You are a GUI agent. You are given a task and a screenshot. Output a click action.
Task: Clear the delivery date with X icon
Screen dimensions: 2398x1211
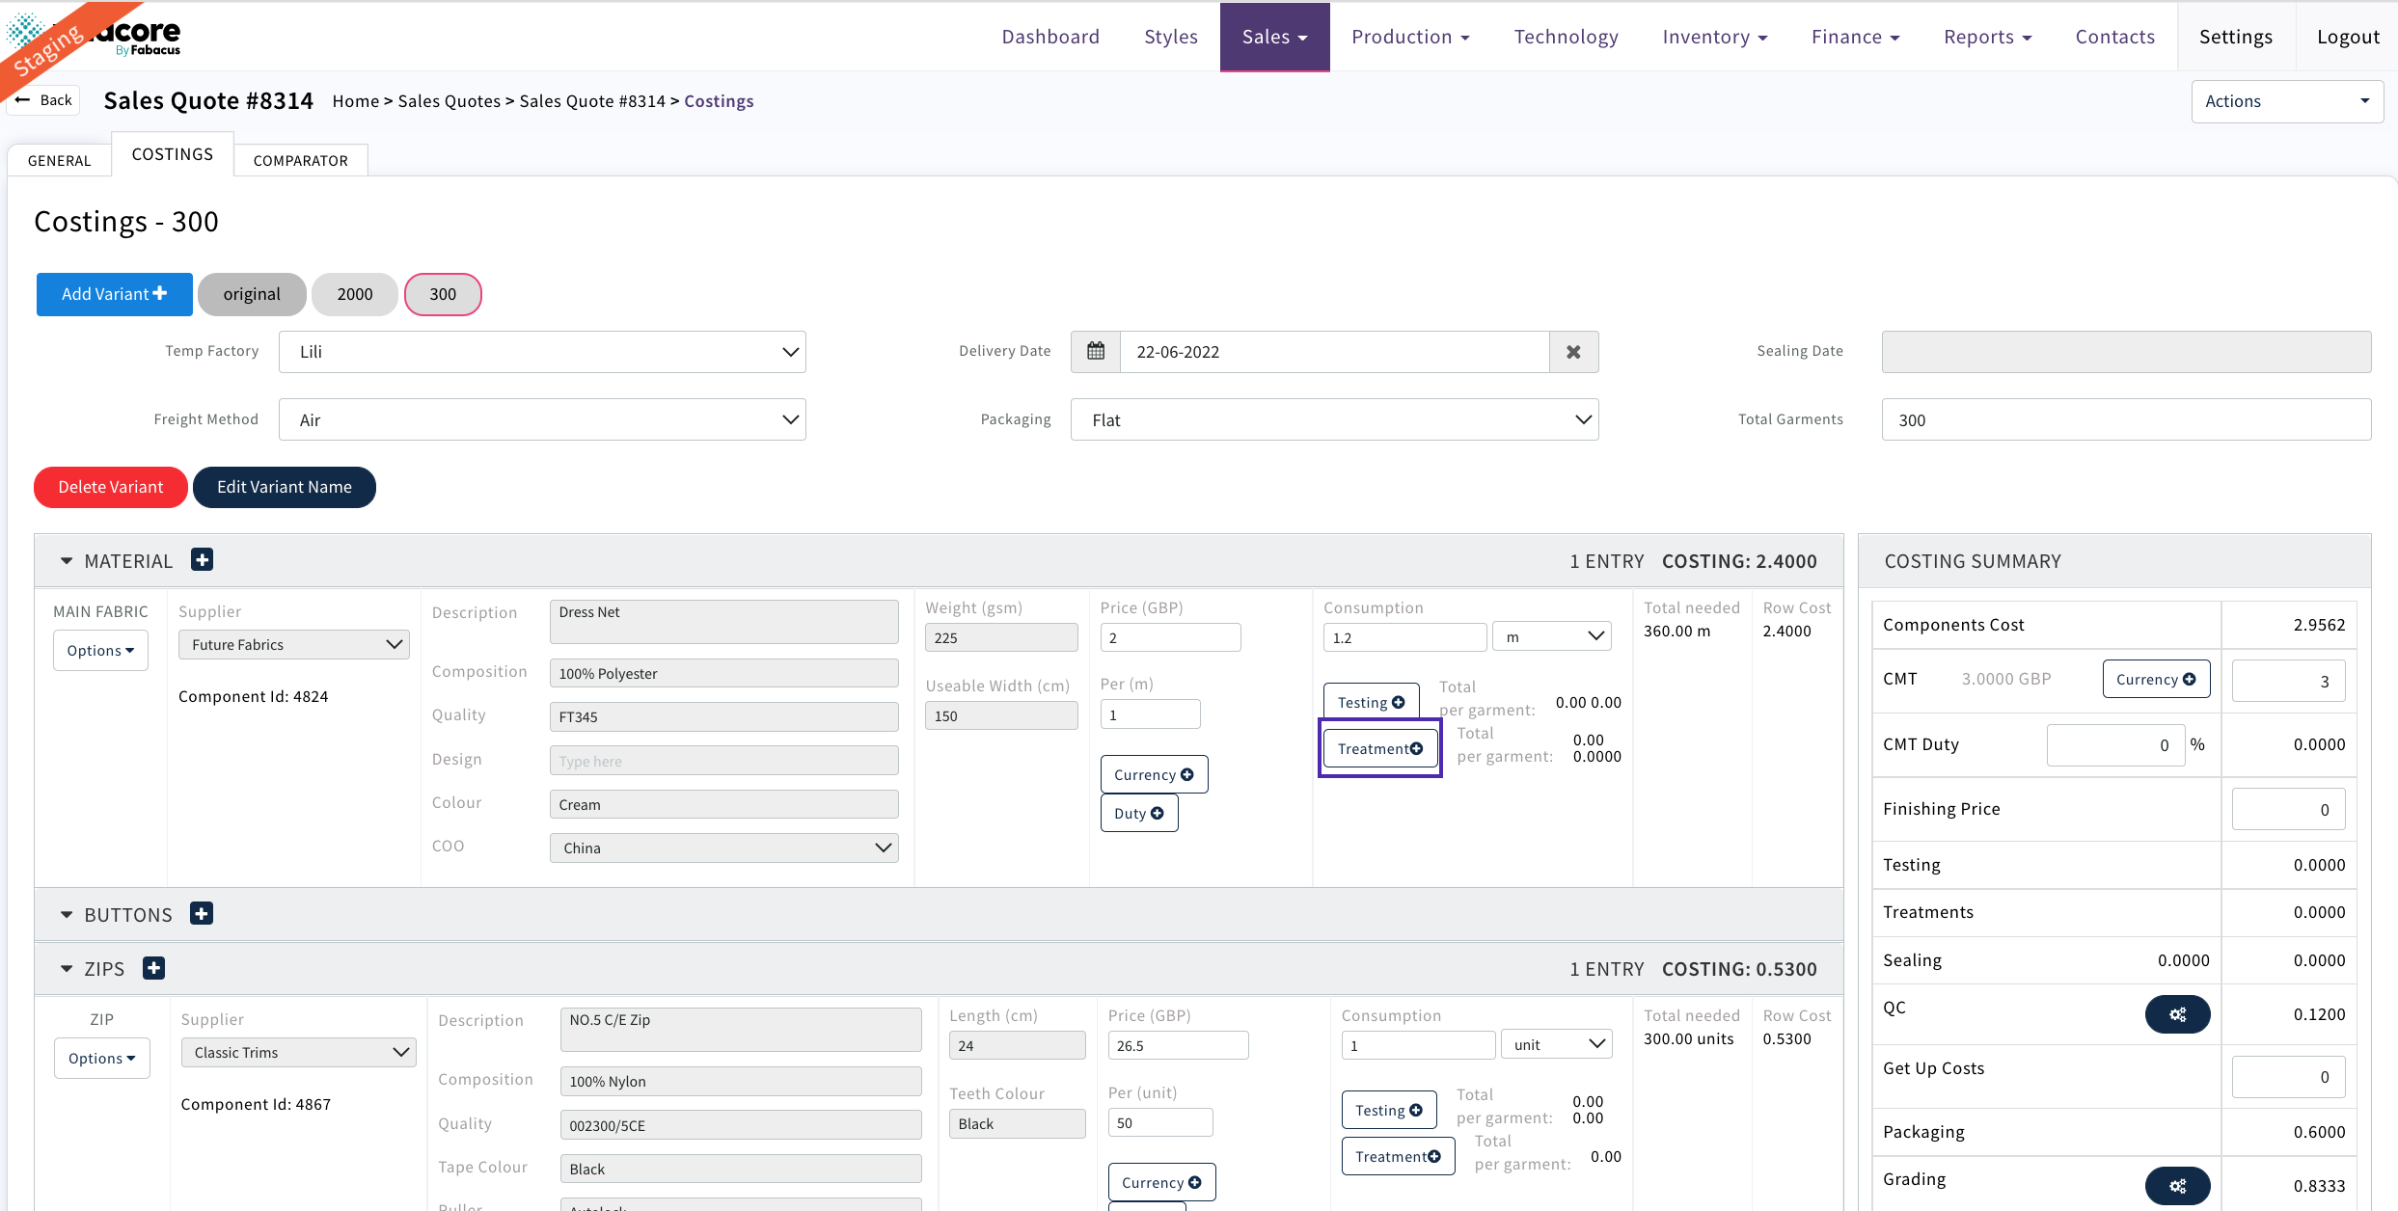[1573, 352]
